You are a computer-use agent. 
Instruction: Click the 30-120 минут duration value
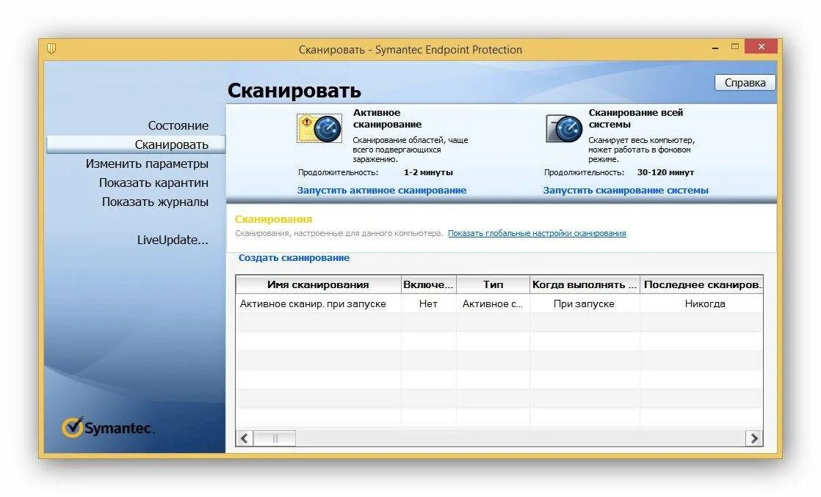tap(665, 172)
